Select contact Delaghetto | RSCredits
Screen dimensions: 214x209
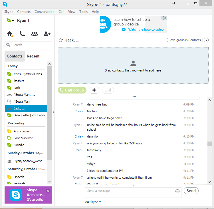[x=26, y=115]
